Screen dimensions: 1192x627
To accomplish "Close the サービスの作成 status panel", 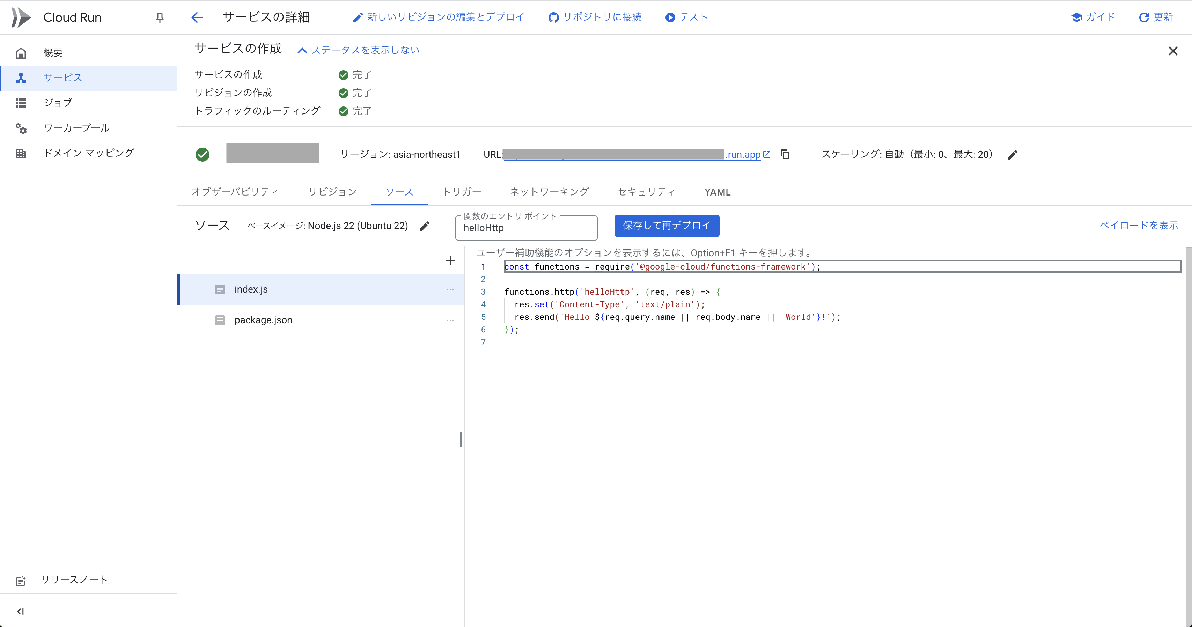I will (x=1172, y=51).
